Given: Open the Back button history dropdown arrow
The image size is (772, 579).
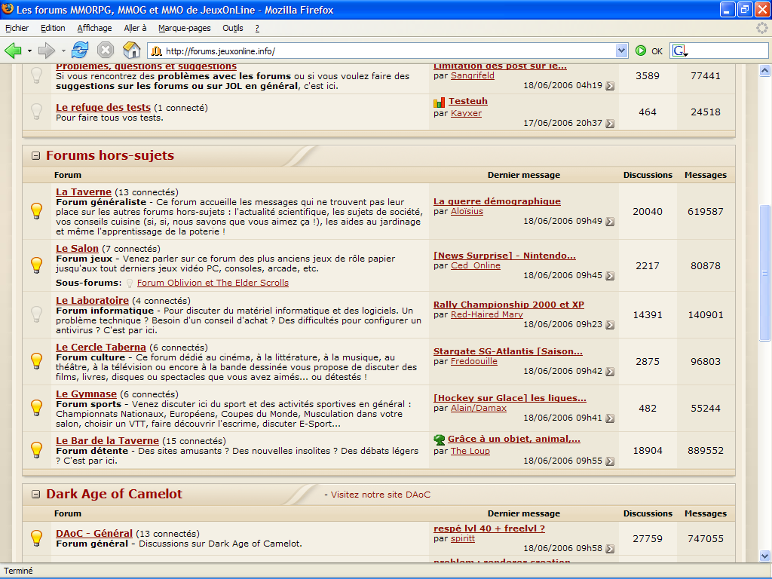Looking at the screenshot, I should (29, 51).
